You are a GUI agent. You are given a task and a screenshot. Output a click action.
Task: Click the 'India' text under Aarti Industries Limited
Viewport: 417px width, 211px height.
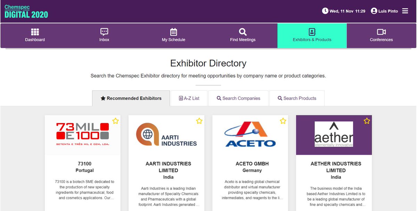click(x=168, y=177)
